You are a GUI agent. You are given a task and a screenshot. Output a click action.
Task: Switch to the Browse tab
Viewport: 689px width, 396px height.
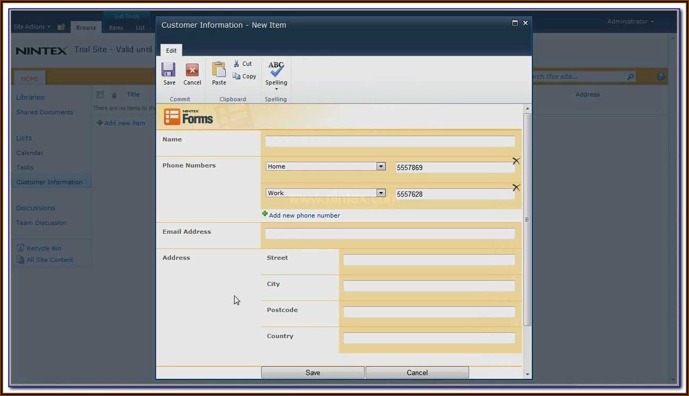pyautogui.click(x=86, y=28)
